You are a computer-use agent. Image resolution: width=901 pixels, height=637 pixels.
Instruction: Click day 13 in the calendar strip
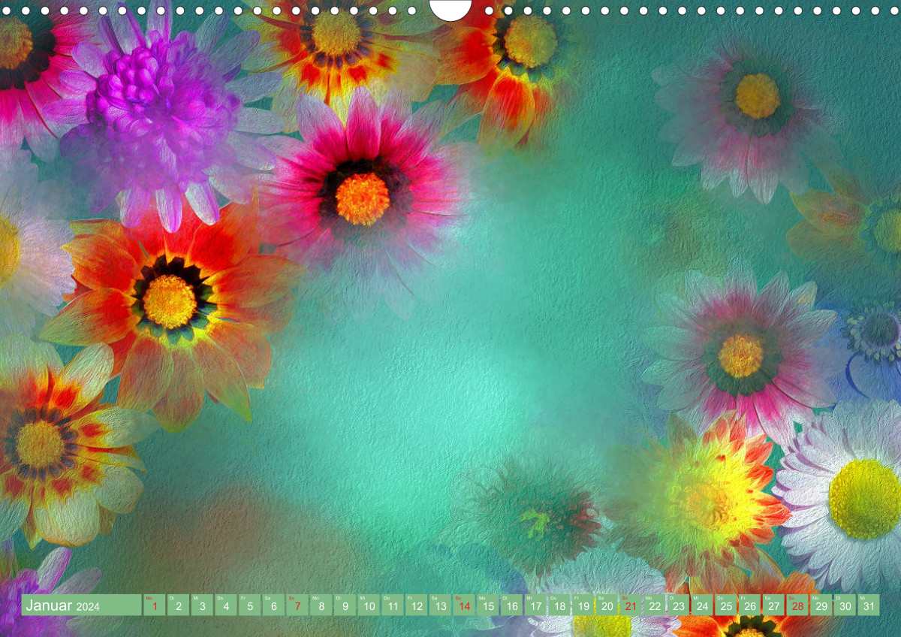[440, 605]
